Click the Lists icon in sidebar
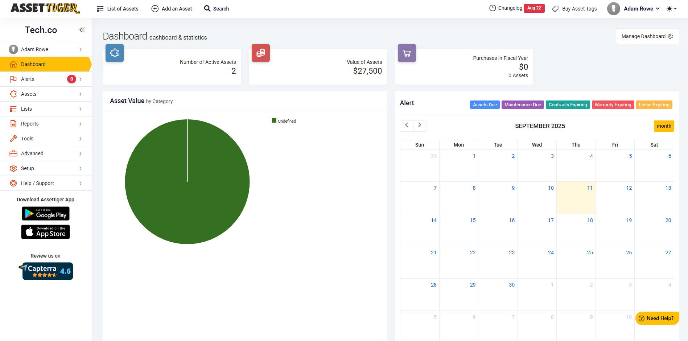The height and width of the screenshot is (341, 688). [13, 109]
